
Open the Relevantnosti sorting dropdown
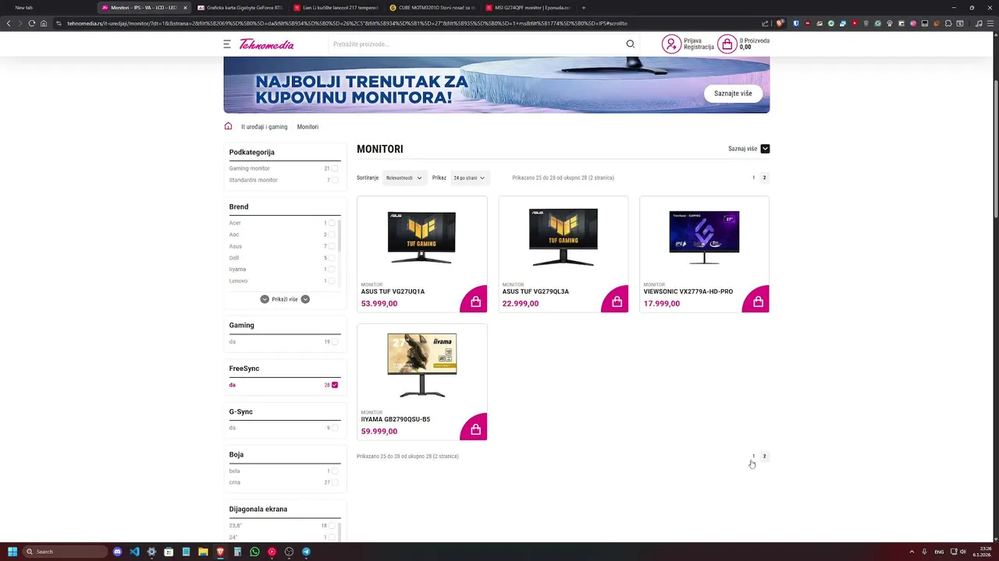(x=404, y=178)
